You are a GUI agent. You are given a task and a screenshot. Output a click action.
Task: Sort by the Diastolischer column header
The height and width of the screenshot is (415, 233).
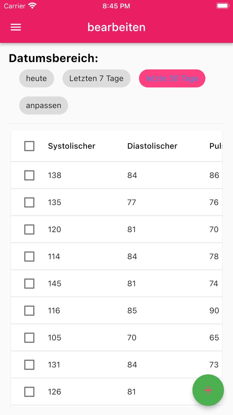(152, 146)
